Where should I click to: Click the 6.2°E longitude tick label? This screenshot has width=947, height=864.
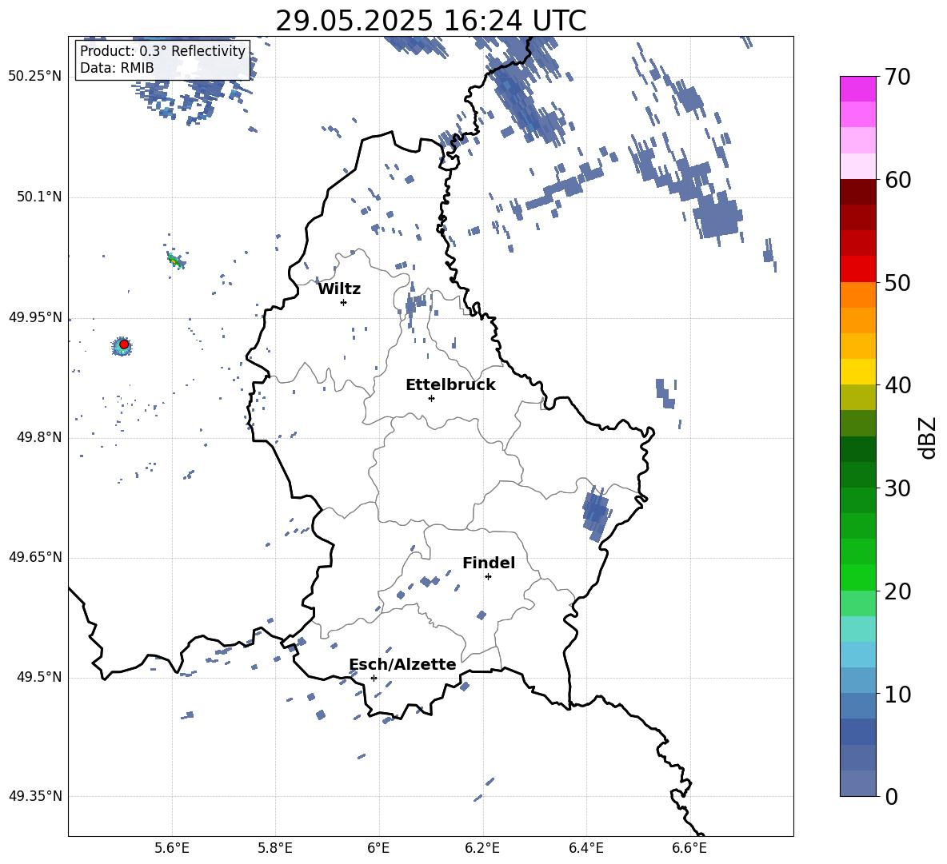tap(482, 848)
